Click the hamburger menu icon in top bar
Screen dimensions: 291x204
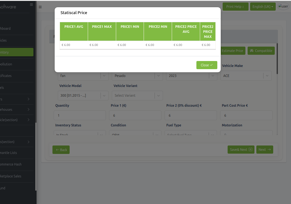point(40,7)
